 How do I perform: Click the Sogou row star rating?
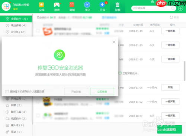[x=102, y=29]
